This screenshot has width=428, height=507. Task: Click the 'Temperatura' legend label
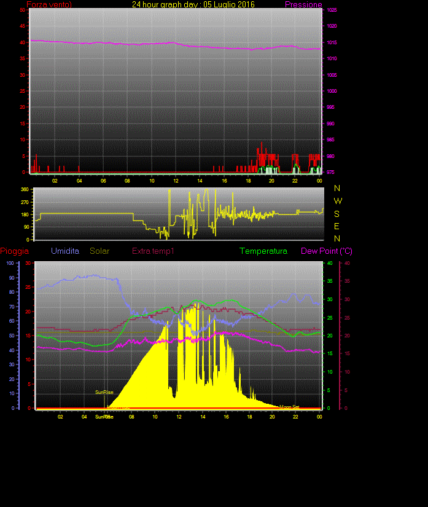click(x=263, y=251)
